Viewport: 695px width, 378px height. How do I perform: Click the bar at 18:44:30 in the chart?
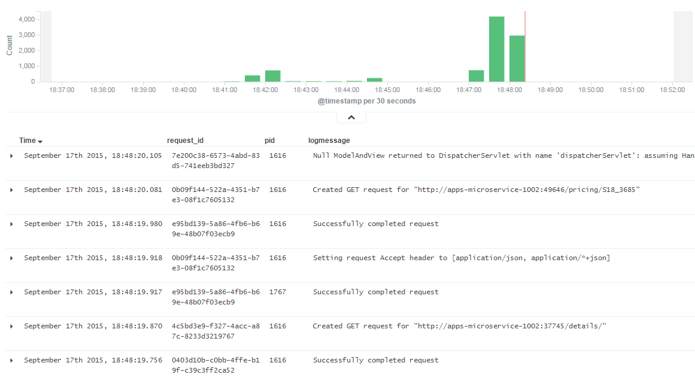pyautogui.click(x=374, y=80)
